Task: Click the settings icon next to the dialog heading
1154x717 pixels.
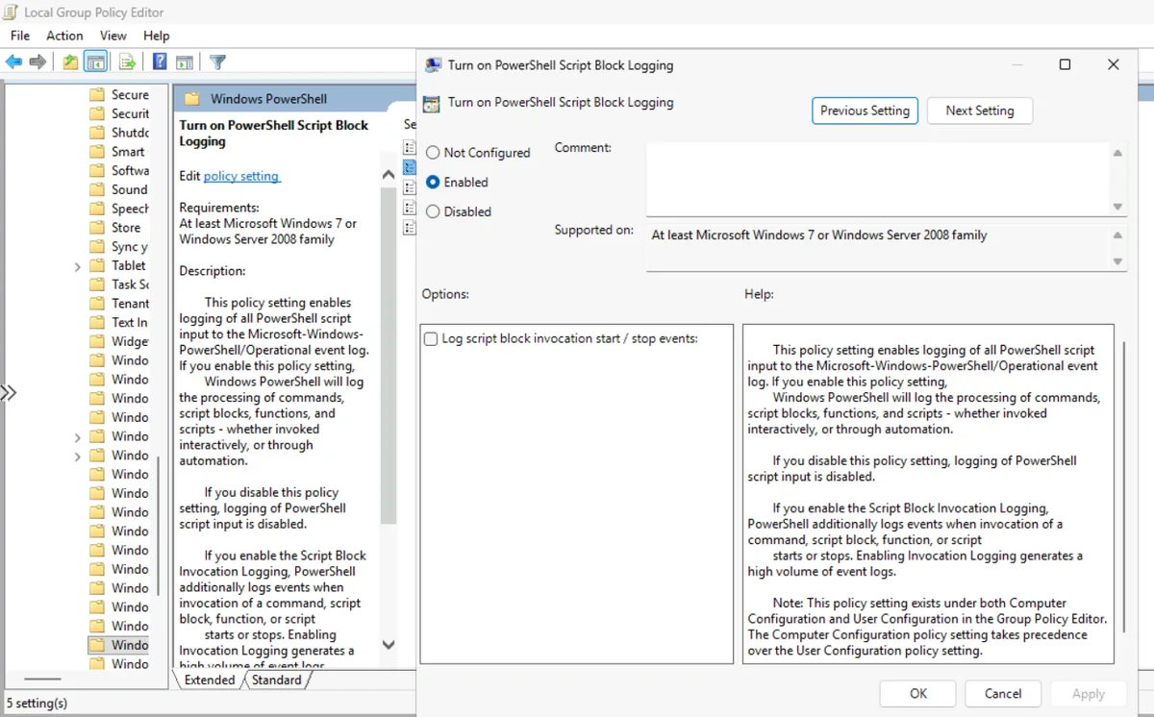Action: point(432,104)
